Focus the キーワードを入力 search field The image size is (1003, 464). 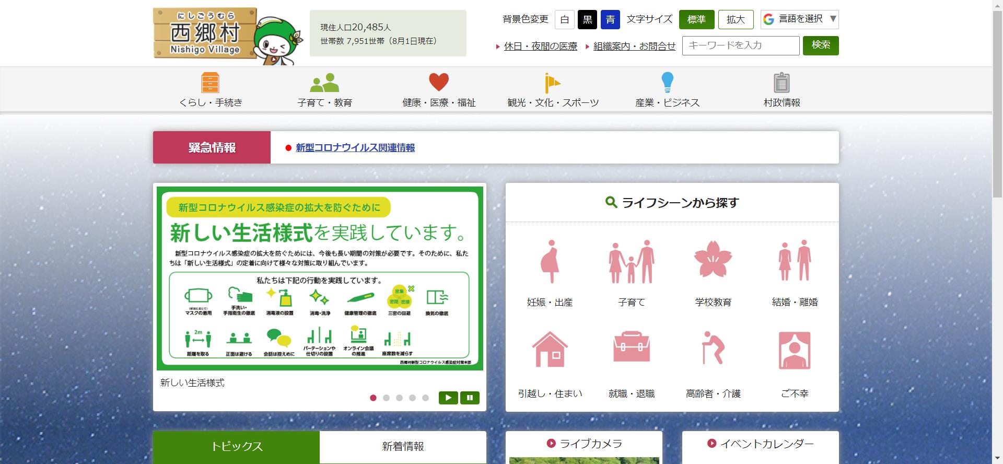741,45
